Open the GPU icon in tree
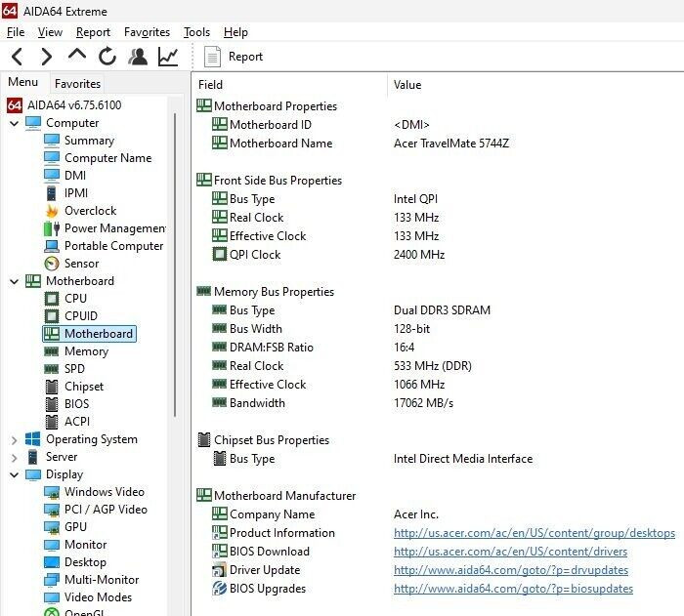 click(x=52, y=527)
